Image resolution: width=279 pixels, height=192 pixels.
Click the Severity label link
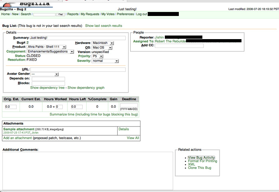(x=84, y=61)
